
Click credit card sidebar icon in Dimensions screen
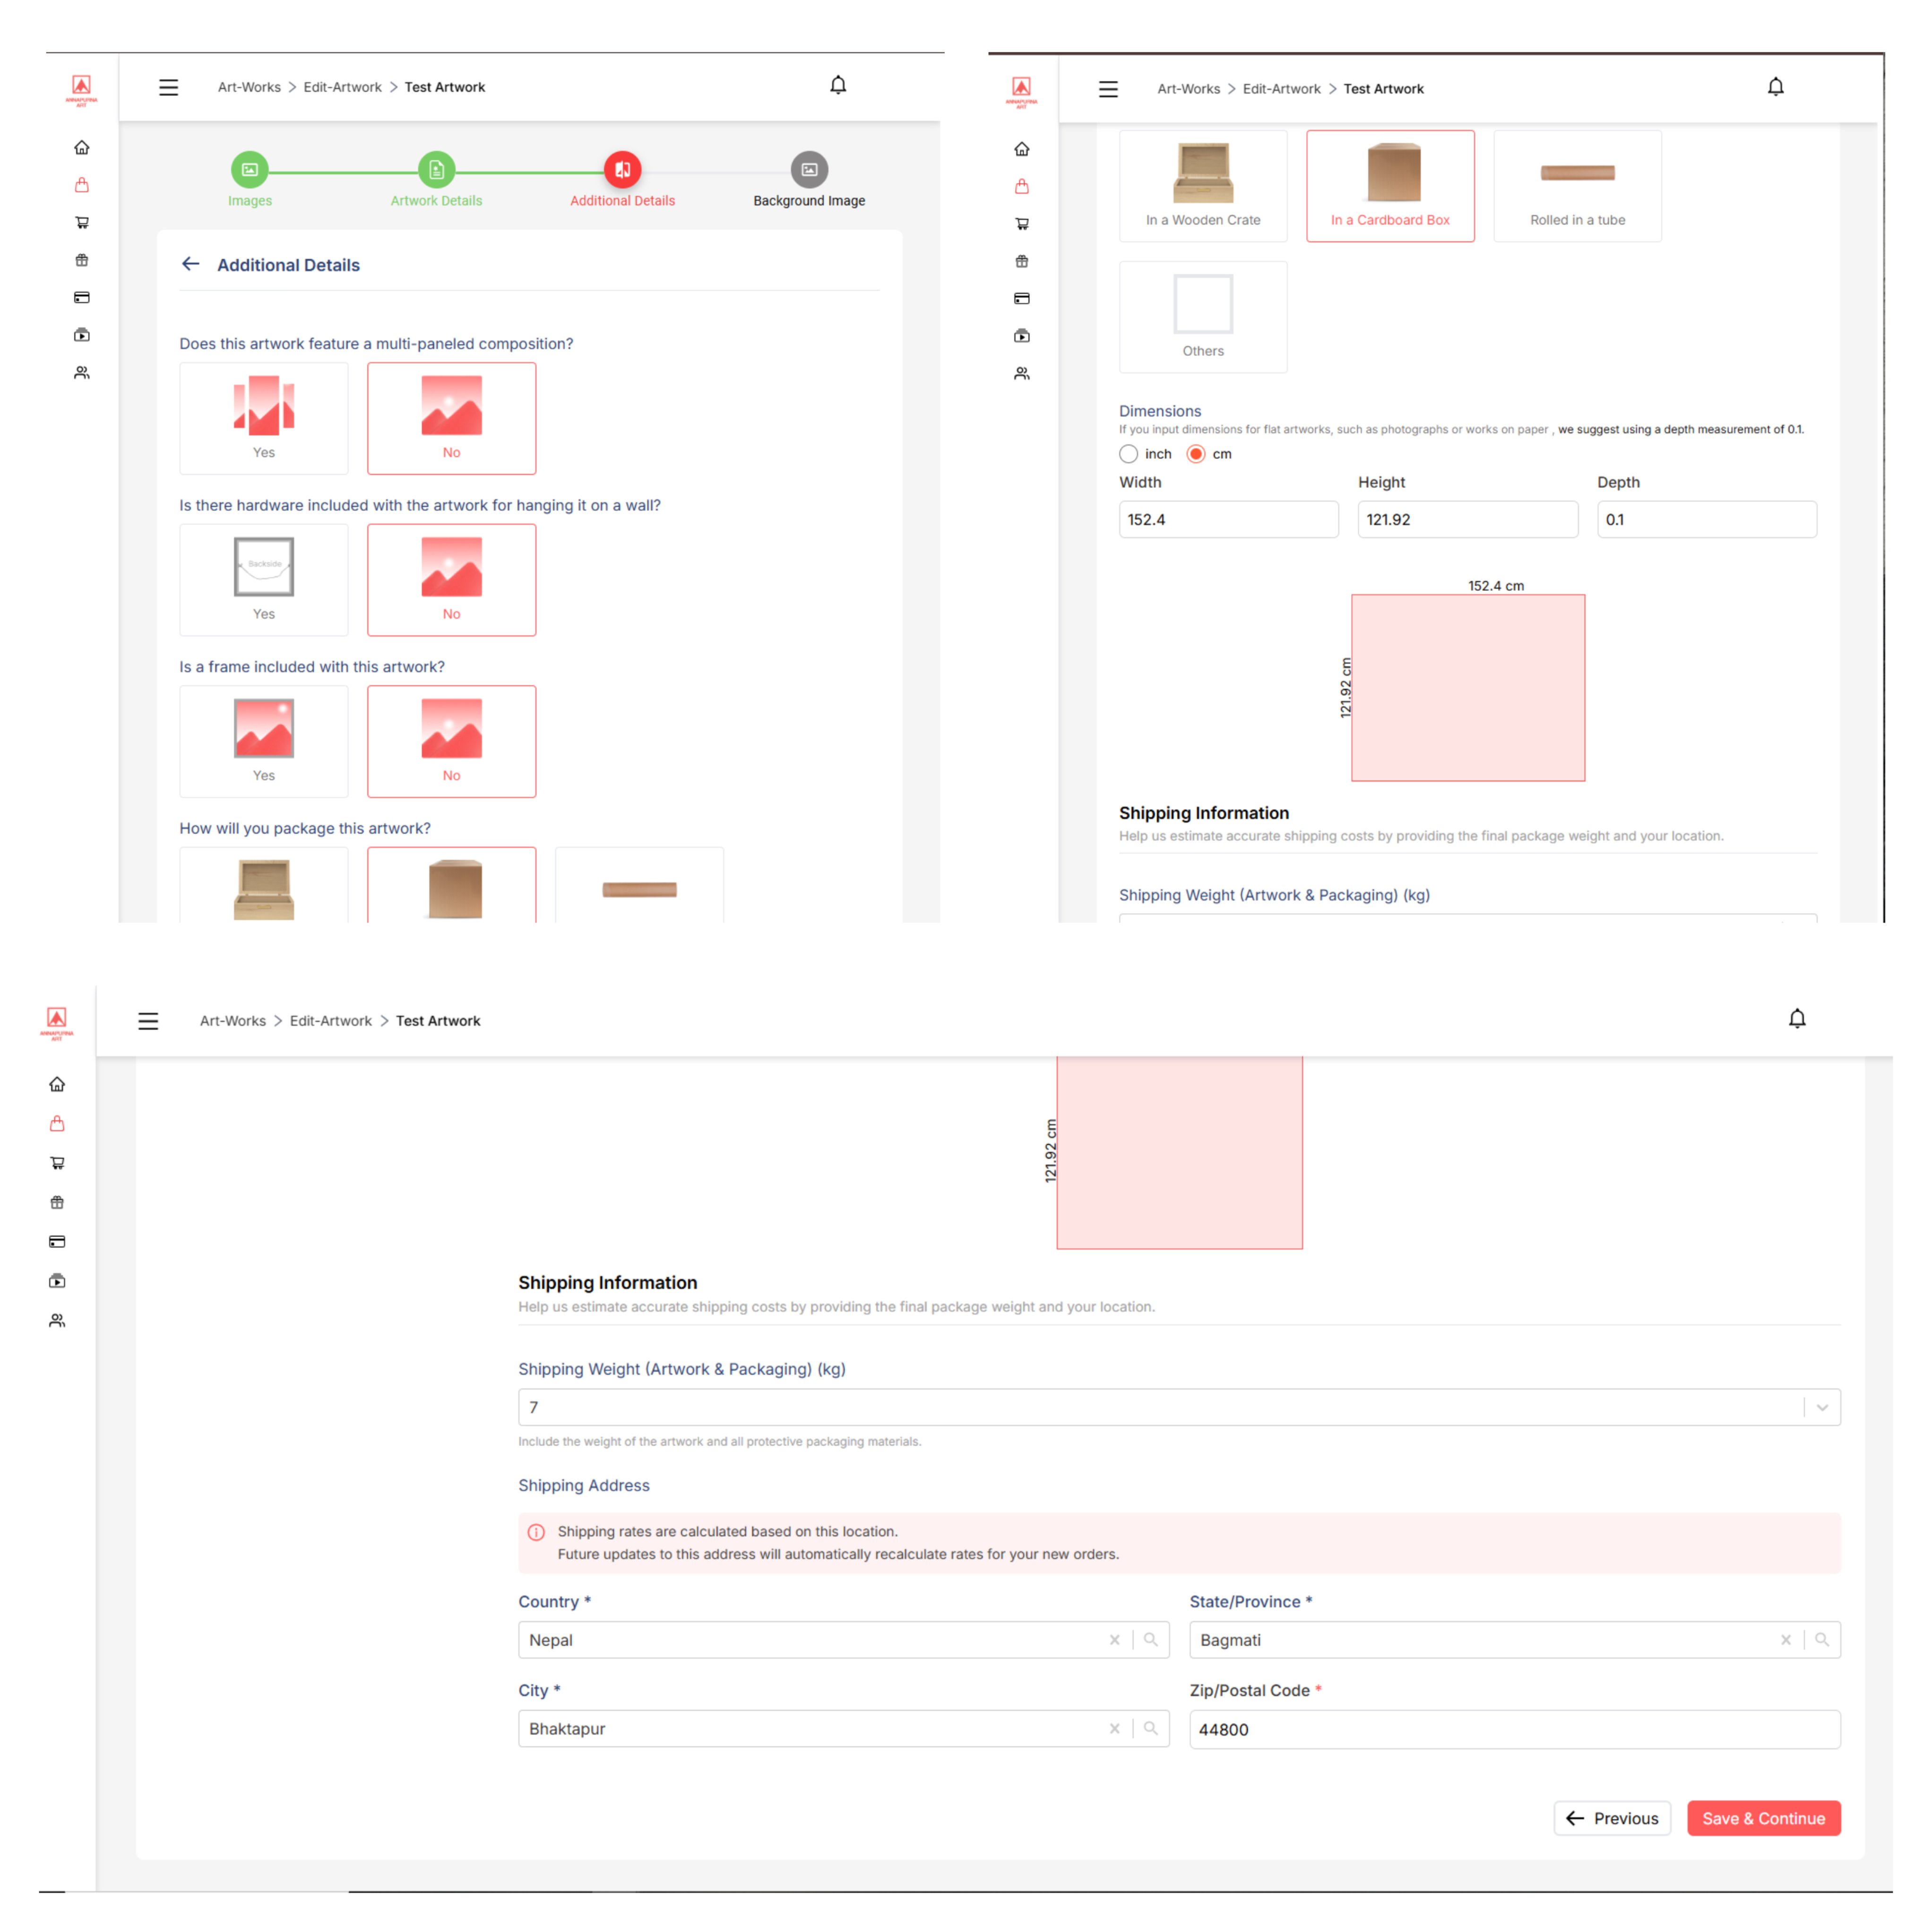click(1022, 298)
